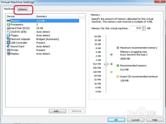Click the 2 GB scale label

click(98, 56)
